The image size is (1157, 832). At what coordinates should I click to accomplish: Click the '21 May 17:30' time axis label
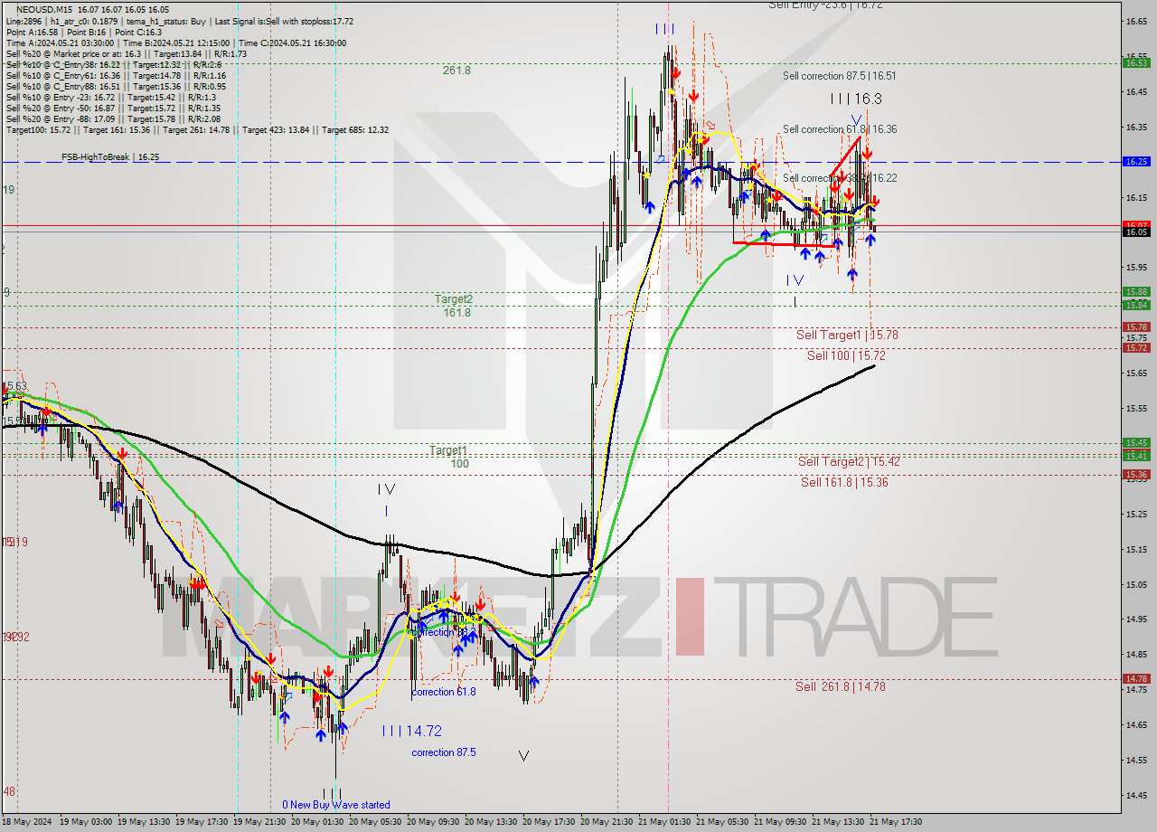[896, 822]
